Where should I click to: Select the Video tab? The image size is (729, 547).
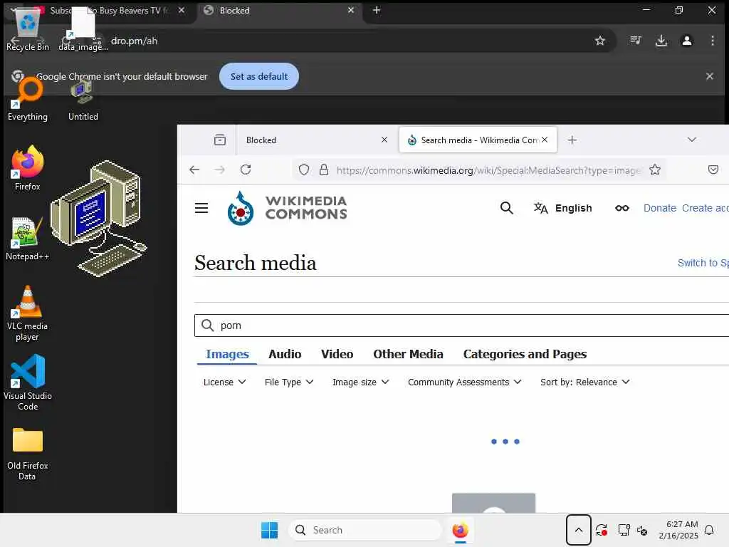[x=337, y=355]
